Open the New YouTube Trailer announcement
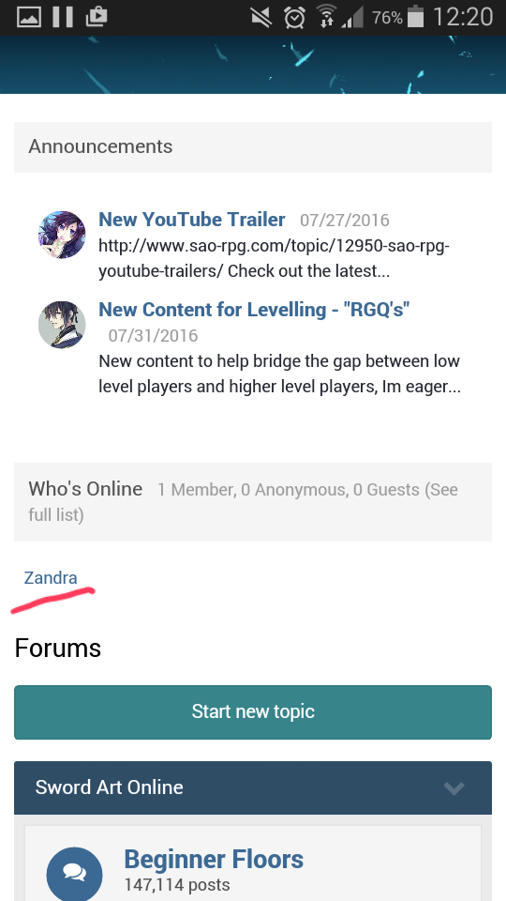506x901 pixels. 191,219
